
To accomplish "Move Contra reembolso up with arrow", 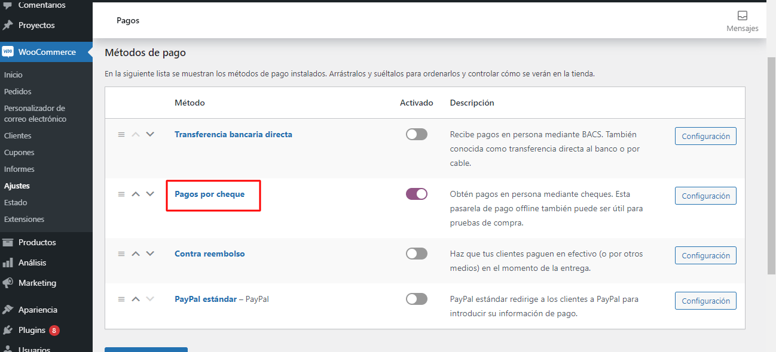I will coord(136,254).
